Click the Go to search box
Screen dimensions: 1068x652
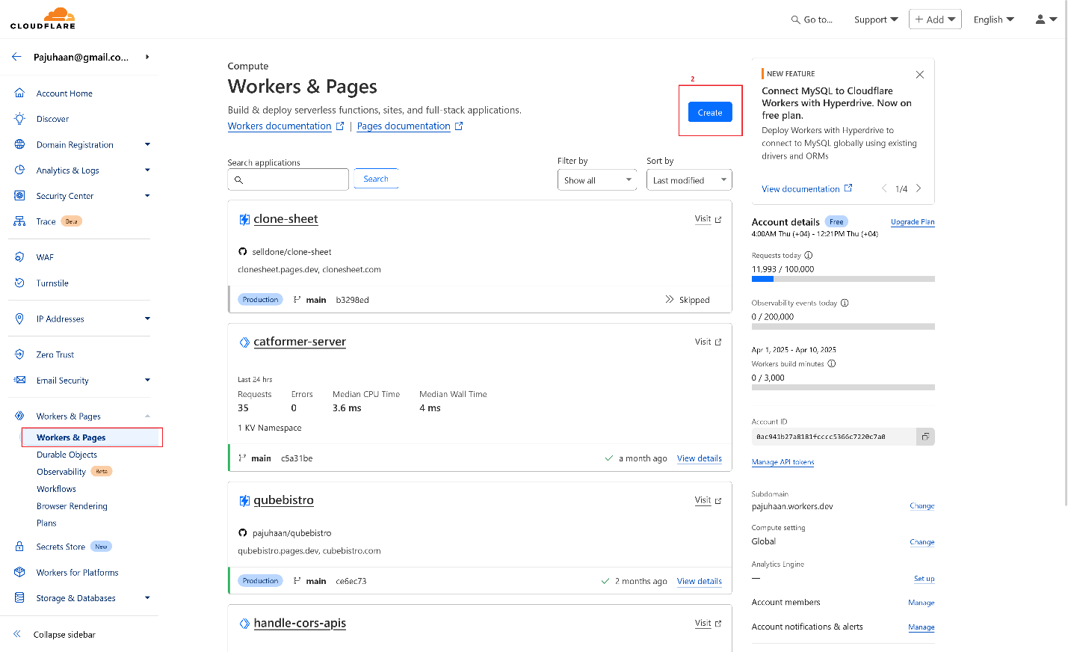coord(812,19)
